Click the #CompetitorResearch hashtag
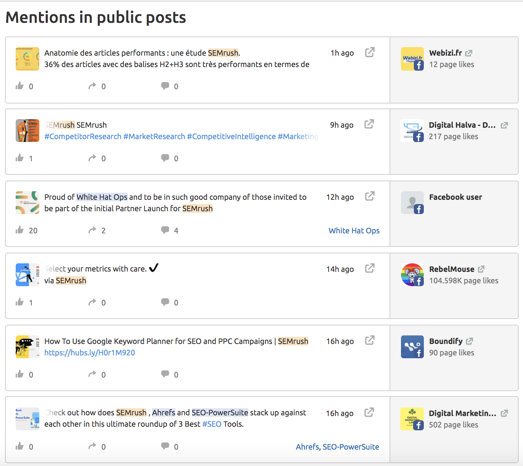523x466 pixels. [x=83, y=136]
